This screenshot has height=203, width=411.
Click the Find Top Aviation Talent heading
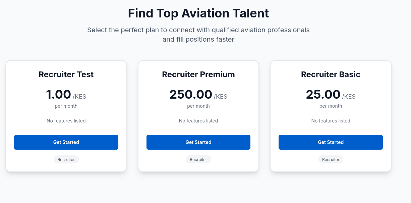(x=198, y=13)
